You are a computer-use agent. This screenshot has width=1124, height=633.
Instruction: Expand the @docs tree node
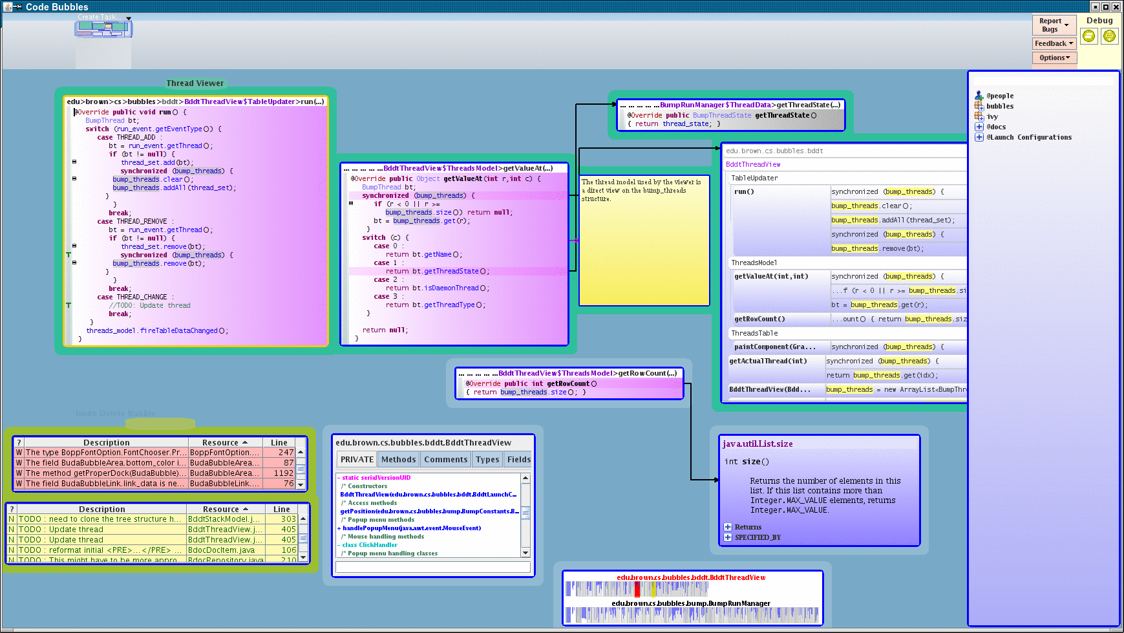pyautogui.click(x=979, y=127)
